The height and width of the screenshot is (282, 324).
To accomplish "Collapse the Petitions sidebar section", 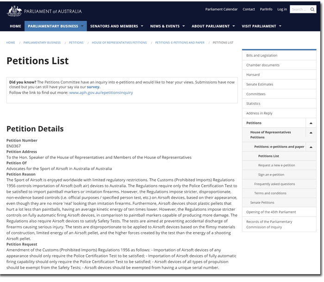I will pos(311,123).
